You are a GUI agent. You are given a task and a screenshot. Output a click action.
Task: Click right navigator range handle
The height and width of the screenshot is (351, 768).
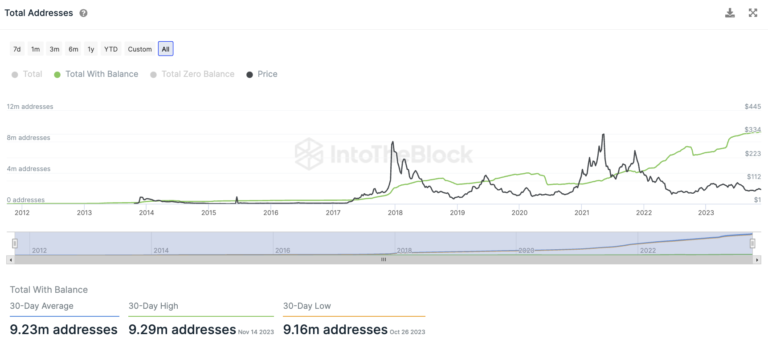[752, 243]
